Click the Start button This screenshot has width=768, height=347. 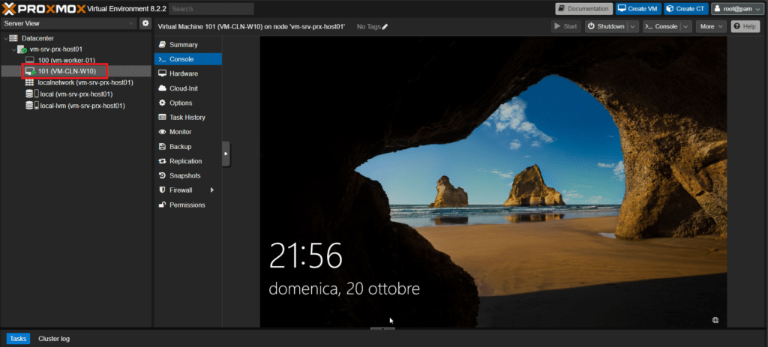565,26
